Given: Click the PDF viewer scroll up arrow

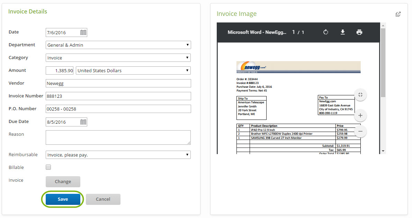Looking at the screenshot, I should (x=383, y=26).
